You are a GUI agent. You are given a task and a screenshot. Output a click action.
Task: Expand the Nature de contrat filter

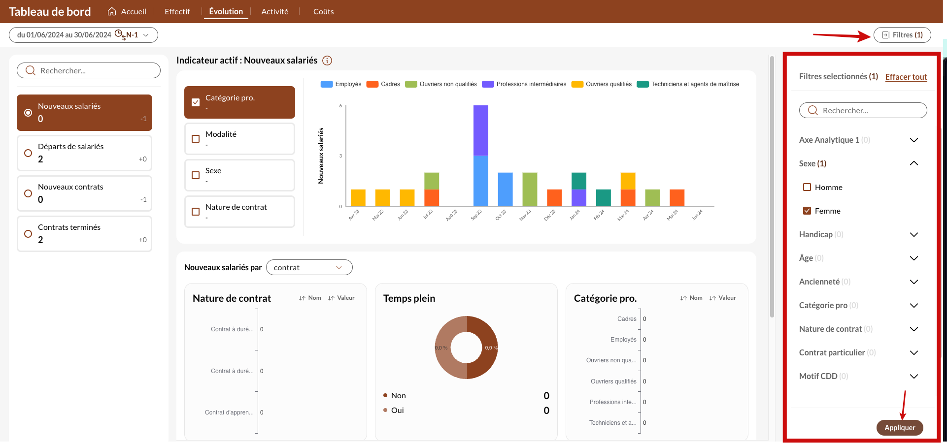pos(914,329)
